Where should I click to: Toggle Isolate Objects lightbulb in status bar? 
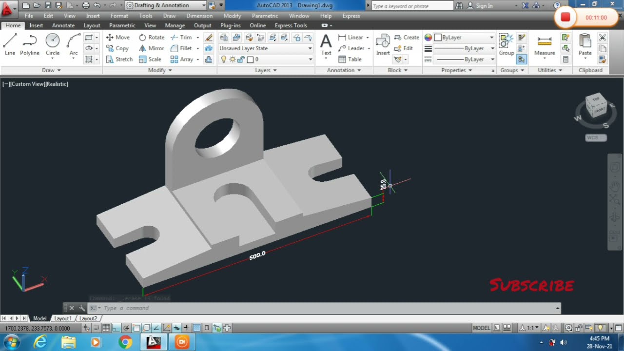[601, 328]
